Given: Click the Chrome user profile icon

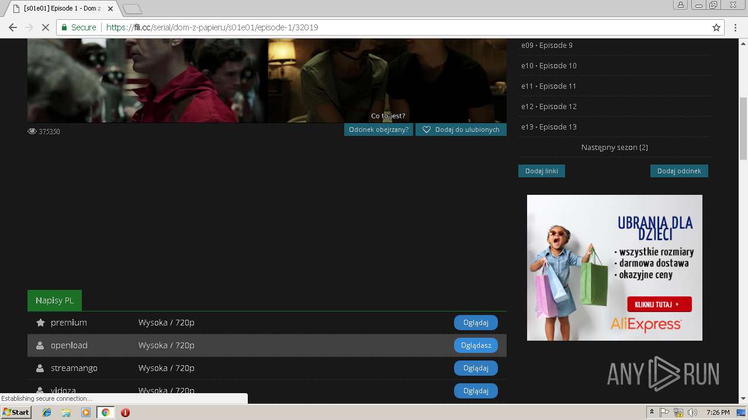Looking at the screenshot, I should click(x=681, y=5).
